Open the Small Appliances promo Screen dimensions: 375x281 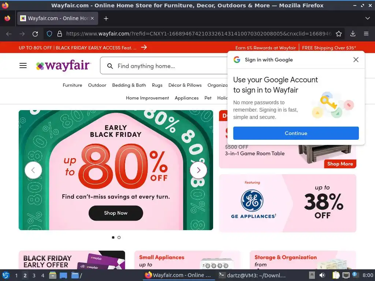tap(187, 260)
